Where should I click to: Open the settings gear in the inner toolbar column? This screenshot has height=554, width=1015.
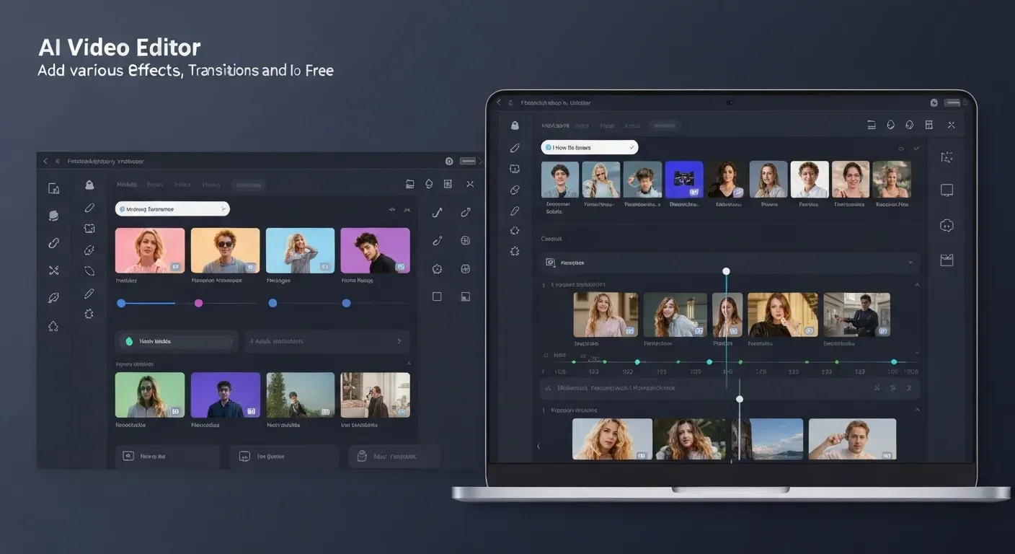click(x=89, y=314)
